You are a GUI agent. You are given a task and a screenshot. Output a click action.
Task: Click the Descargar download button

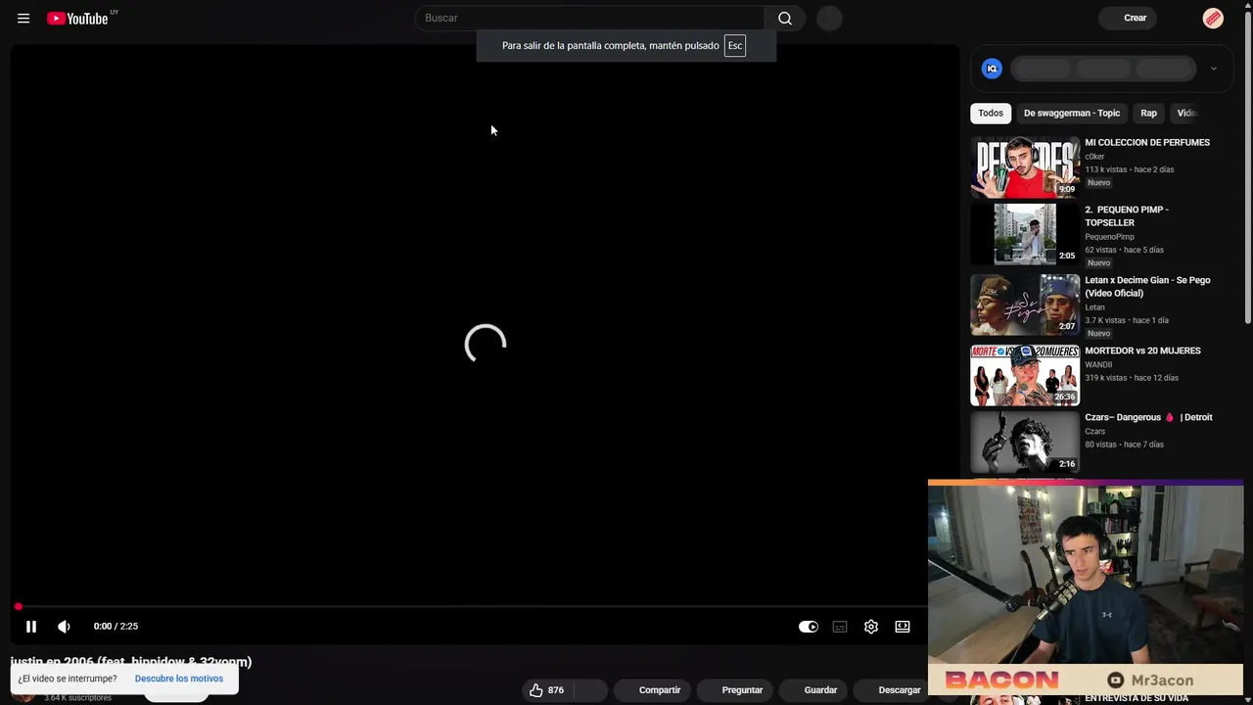click(891, 690)
